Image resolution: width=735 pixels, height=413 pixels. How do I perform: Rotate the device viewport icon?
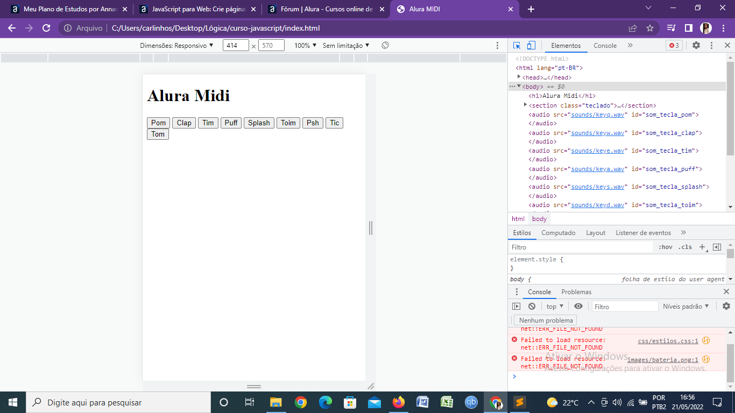[385, 46]
